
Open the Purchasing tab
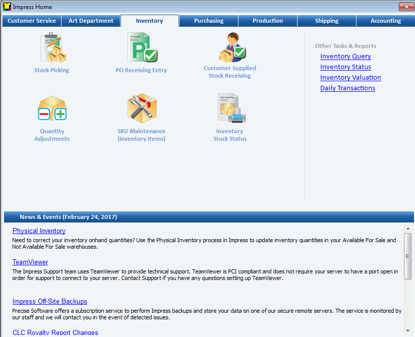208,21
